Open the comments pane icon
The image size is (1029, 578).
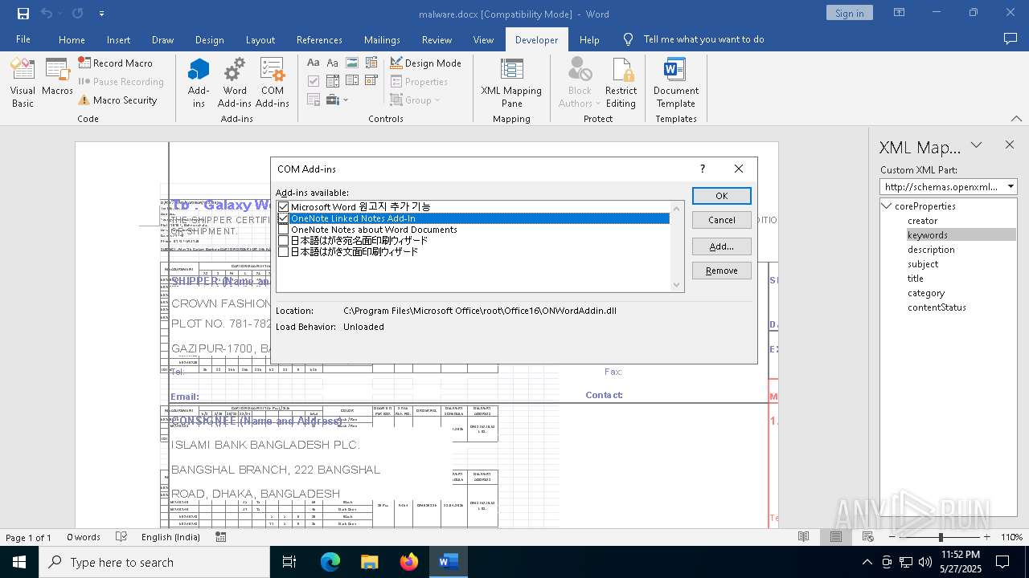point(1011,39)
